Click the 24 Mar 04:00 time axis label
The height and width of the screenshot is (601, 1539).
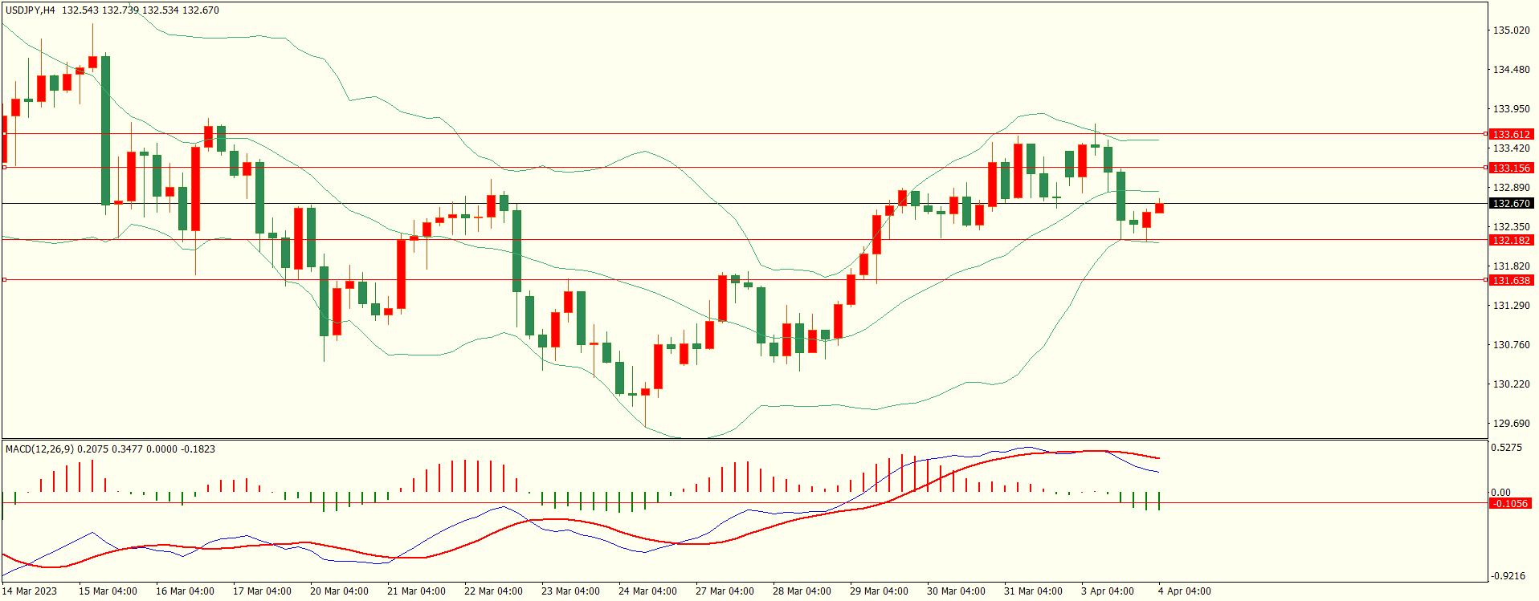[x=647, y=591]
